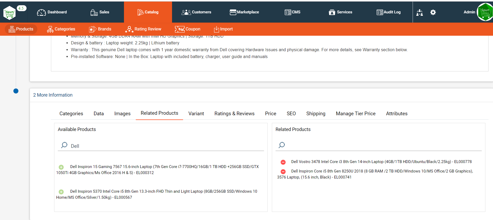Screen dimensions: 493x220
Task: Select the Dell Inspiron 15 Gaming 7567 product text
Action: tap(157, 170)
